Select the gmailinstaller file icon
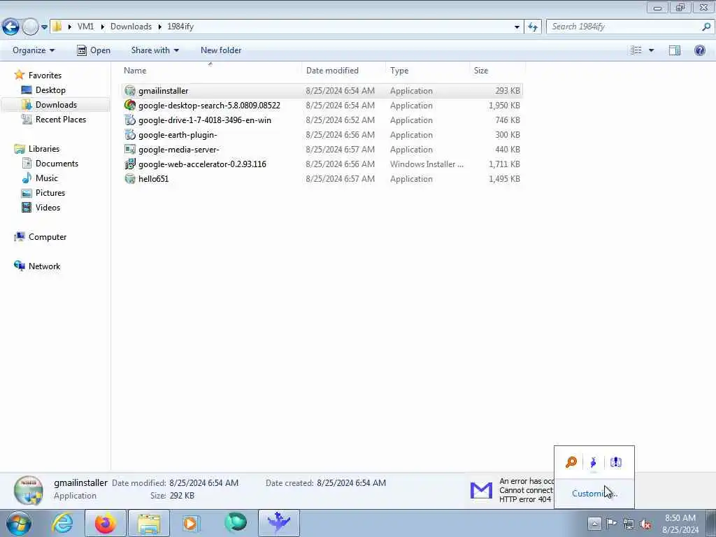The width and height of the screenshot is (716, 537). pos(130,91)
